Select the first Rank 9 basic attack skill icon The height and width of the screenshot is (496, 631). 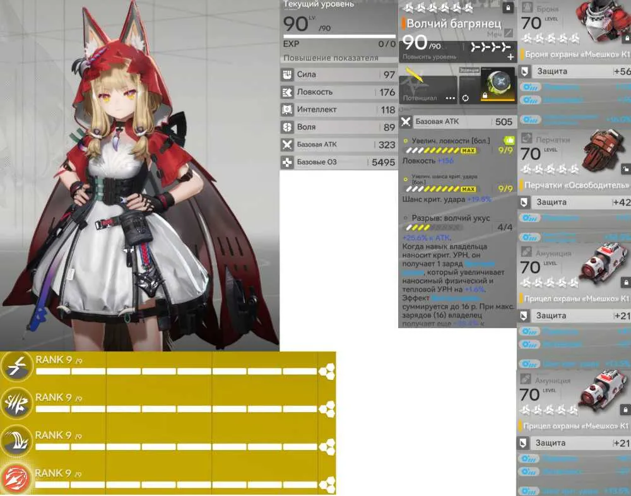pos(16,367)
